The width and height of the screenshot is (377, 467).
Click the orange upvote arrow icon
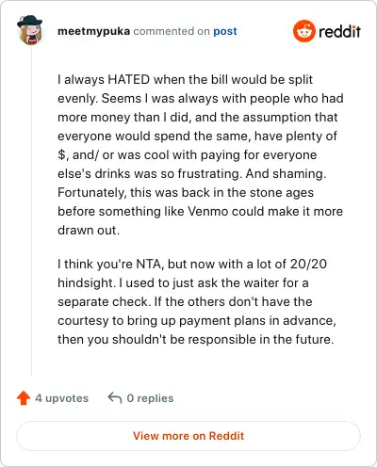point(24,398)
